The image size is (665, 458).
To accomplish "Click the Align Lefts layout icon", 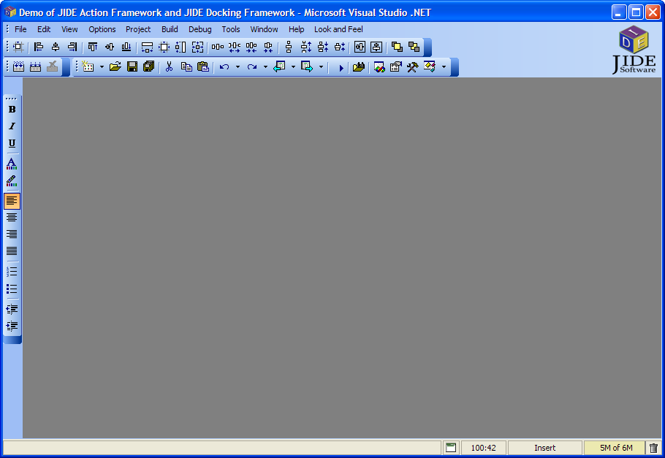I will (x=39, y=47).
